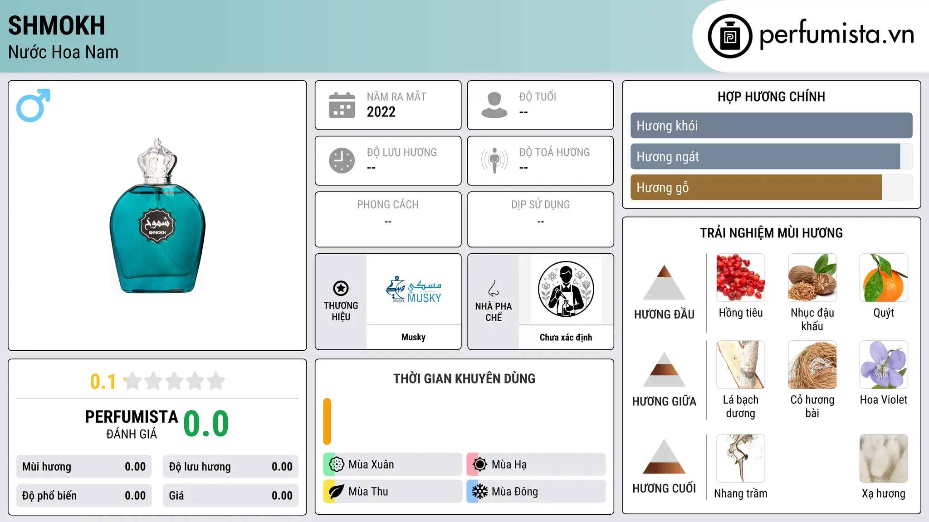Open the Shmokh perfume bottle image
This screenshot has height=522, width=929.
157,216
